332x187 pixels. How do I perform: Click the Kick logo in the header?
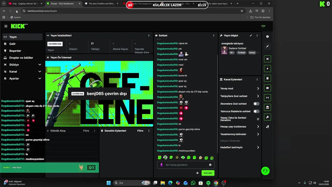19,26
